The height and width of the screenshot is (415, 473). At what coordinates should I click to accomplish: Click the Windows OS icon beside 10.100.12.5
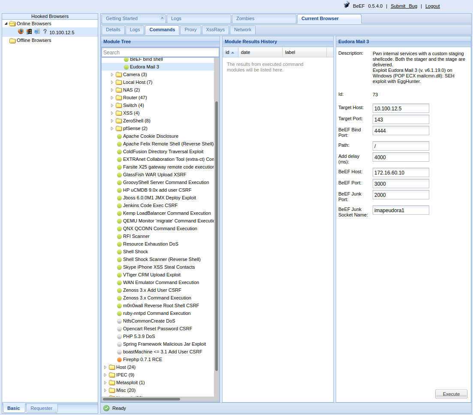pos(29,31)
